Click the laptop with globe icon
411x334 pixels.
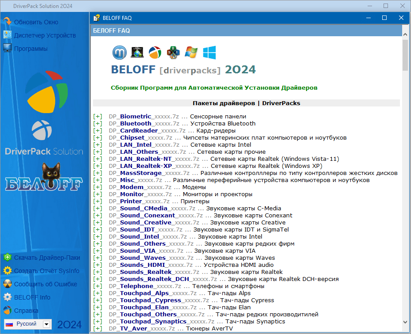(137, 53)
